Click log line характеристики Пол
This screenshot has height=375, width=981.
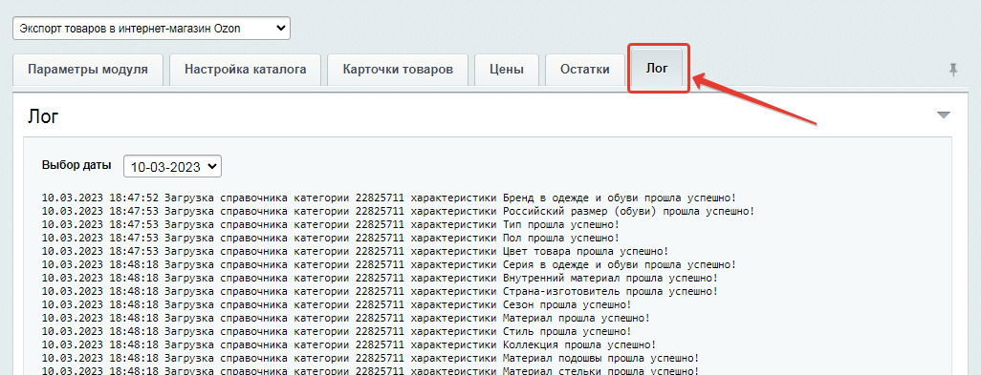(x=331, y=238)
